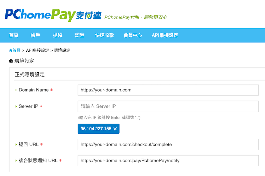Click API串接設定 in the breadcrumb
Viewport: 265px width, 176px height.
[x=37, y=50]
